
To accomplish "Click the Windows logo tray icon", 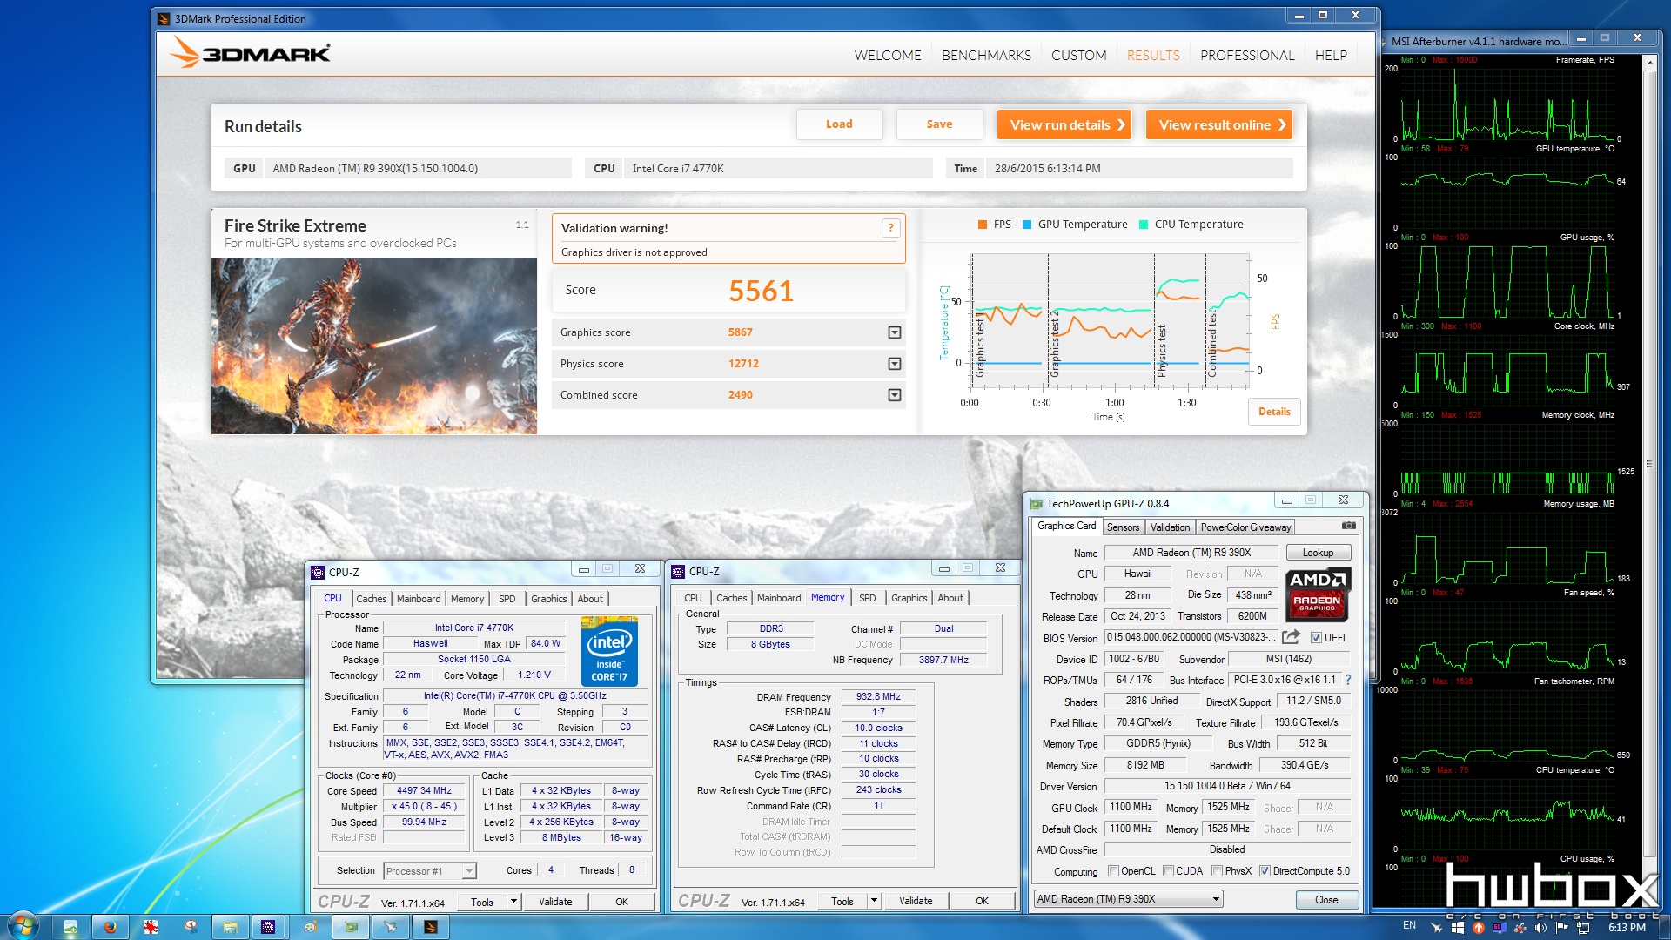I will coord(1457,928).
